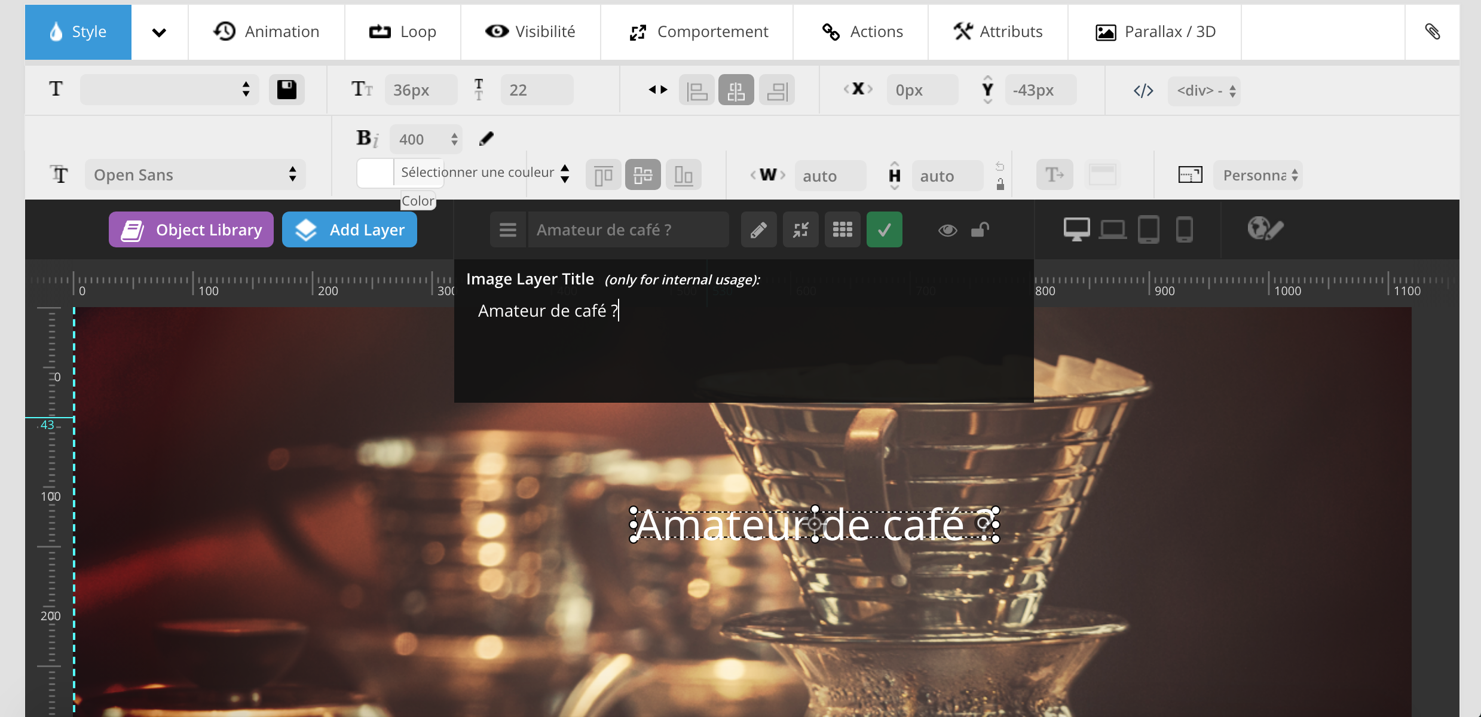Open the grid layout icon in the layer bar
Viewport: 1481px width, 717px height.
tap(842, 230)
